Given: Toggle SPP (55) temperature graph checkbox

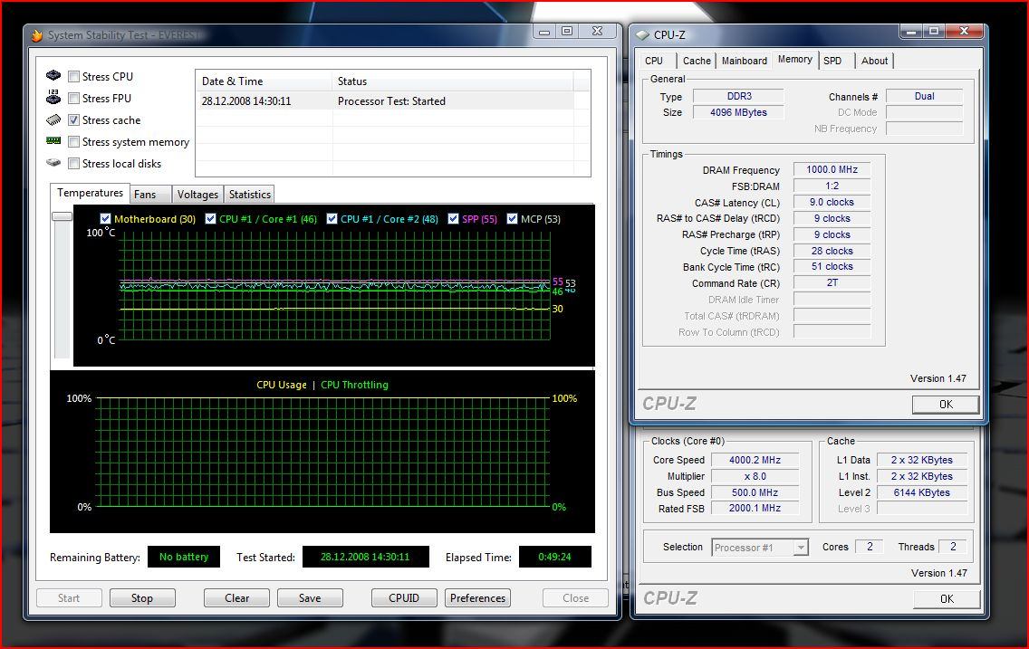Looking at the screenshot, I should tap(454, 219).
